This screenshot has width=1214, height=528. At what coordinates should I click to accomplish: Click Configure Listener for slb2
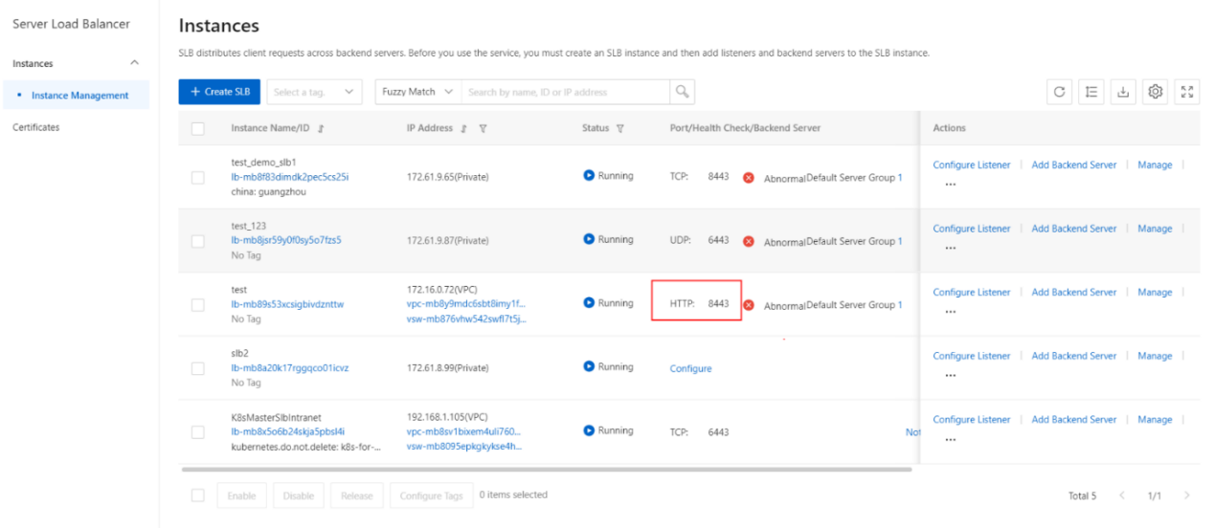coord(972,356)
